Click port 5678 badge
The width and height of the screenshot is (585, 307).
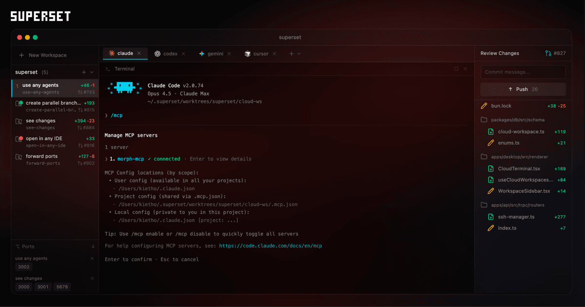(62, 287)
